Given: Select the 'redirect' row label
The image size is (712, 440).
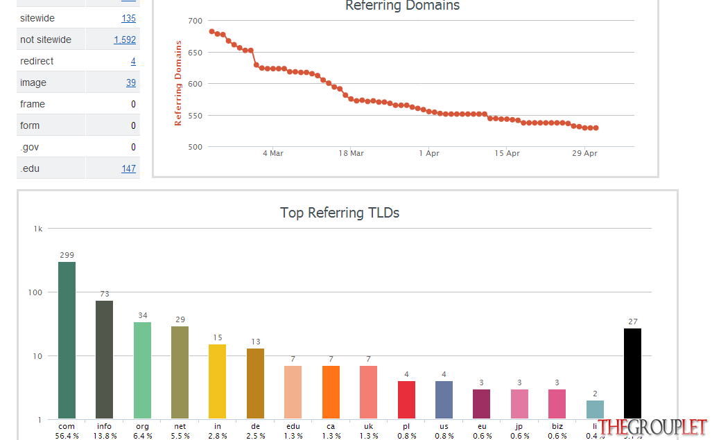Looking at the screenshot, I should tap(37, 61).
